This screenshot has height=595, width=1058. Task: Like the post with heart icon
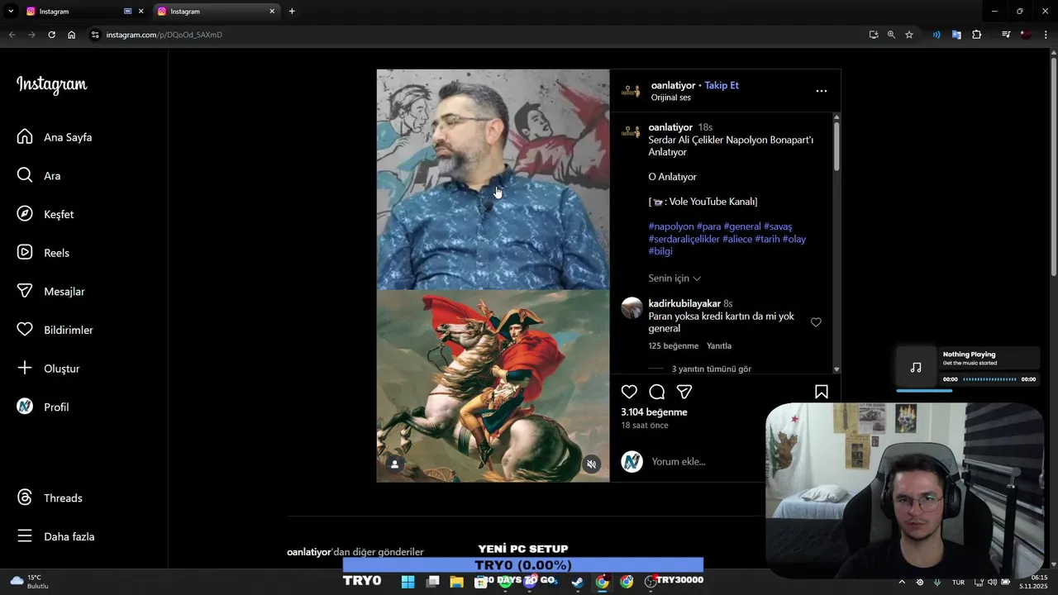click(629, 392)
